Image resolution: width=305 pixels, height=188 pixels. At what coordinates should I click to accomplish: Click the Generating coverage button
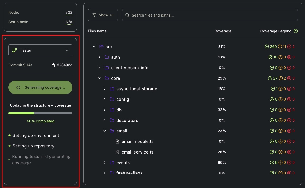pyautogui.click(x=40, y=87)
